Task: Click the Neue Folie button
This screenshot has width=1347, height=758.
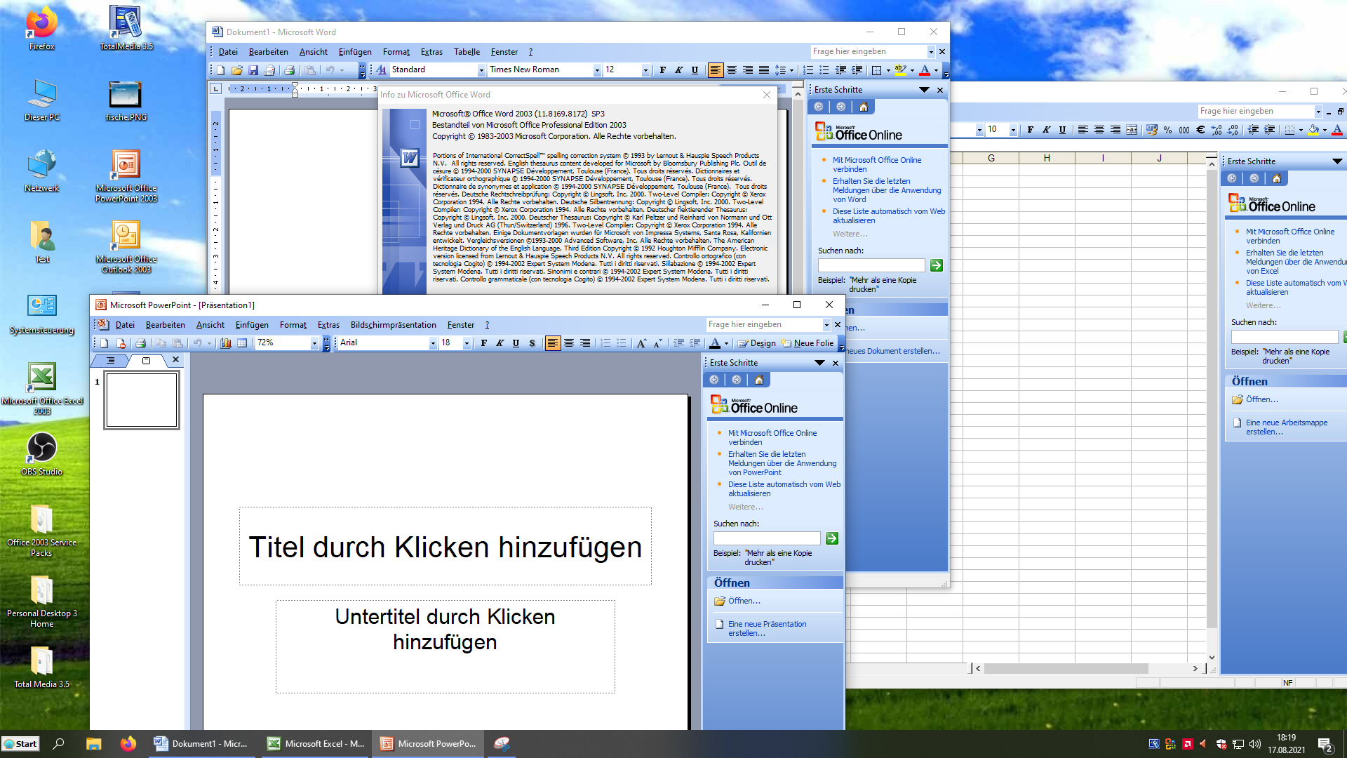Action: pyautogui.click(x=807, y=343)
